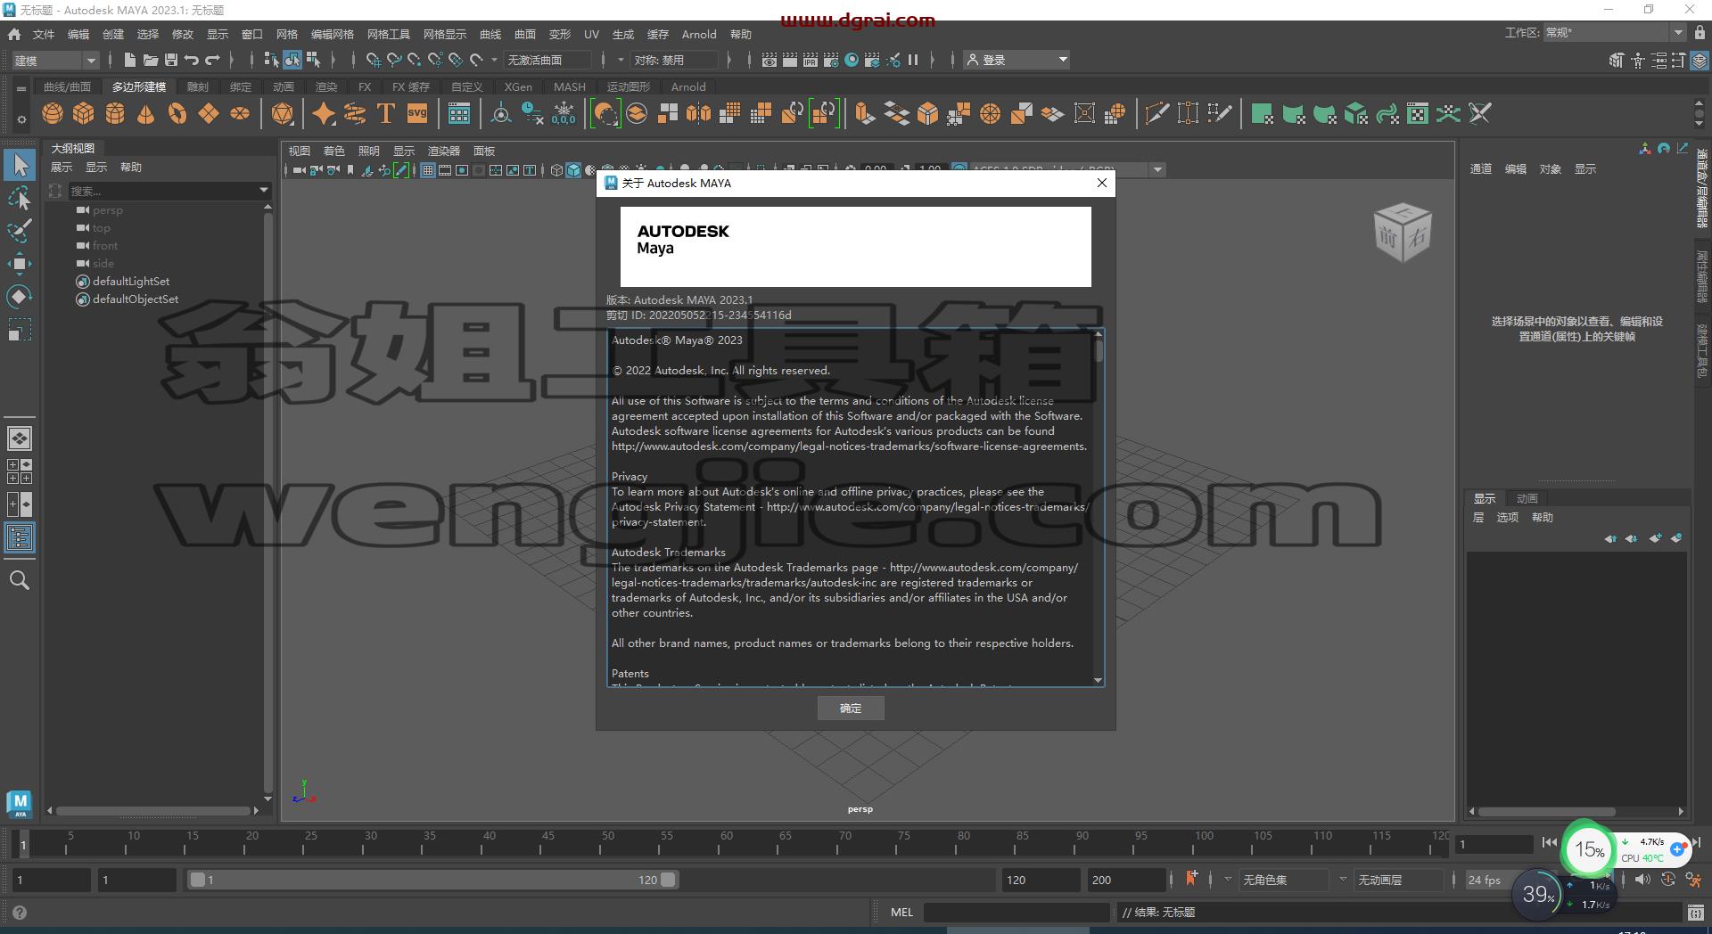Viewport: 1712px width, 934px height.
Task: Click the range slider bar handle
Action: 432,880
